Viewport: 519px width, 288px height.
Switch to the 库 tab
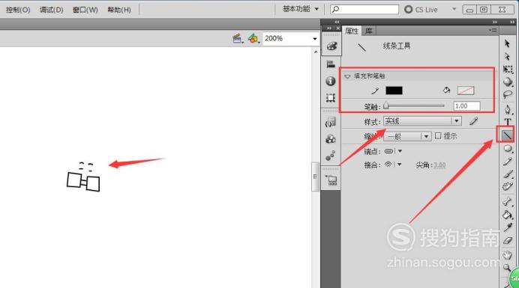coord(369,31)
